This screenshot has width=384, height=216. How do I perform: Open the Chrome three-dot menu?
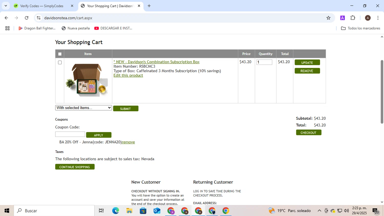(378, 18)
